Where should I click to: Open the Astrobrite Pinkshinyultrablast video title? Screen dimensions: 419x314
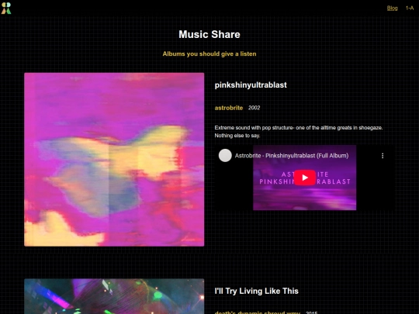(292, 156)
